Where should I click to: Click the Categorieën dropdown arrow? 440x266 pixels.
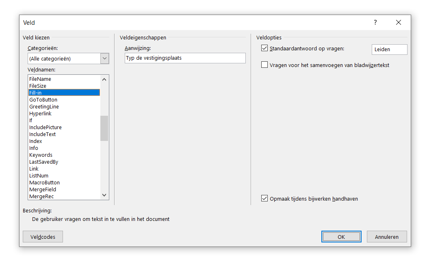105,58
